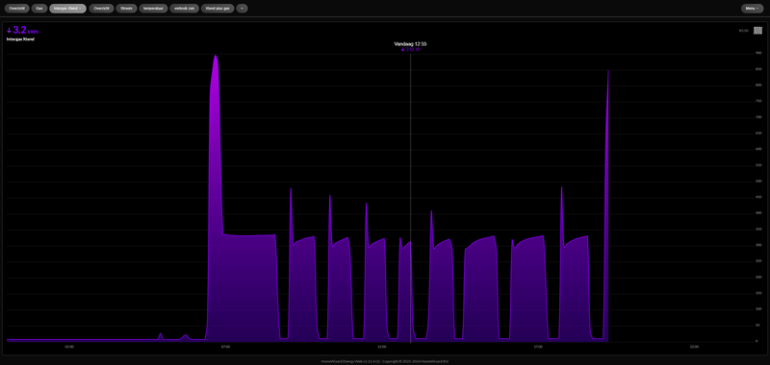Screen dimensions: 770x365
Task: Open the temperatuur tab
Action: coord(153,9)
